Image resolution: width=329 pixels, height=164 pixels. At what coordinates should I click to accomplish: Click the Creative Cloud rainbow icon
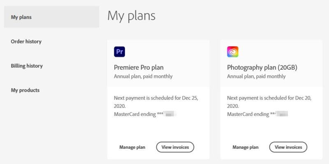click(x=232, y=52)
